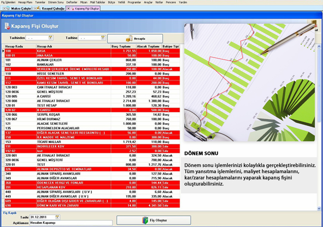Screen dimensions: 323x227
Task: Open the Mali Tablolar menu
Action: click(98, 2)
